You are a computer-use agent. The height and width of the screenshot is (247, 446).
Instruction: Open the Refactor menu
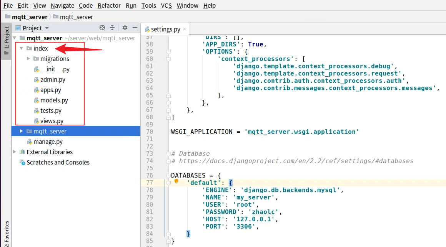coord(109,5)
